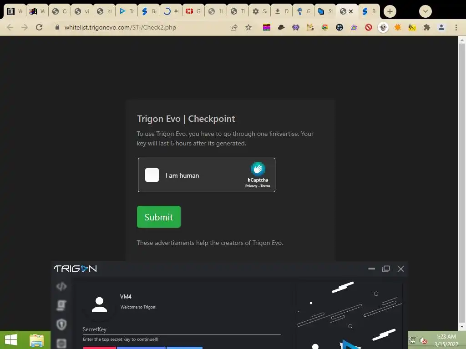Open the hCaptcha Privacy link
Screen dimensions: 466x349
click(251, 186)
